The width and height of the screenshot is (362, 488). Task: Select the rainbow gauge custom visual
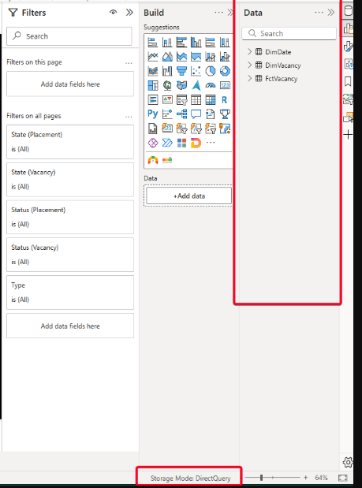[152, 160]
